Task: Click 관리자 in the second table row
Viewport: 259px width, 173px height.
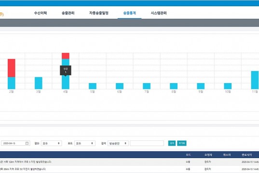Action: point(207,169)
